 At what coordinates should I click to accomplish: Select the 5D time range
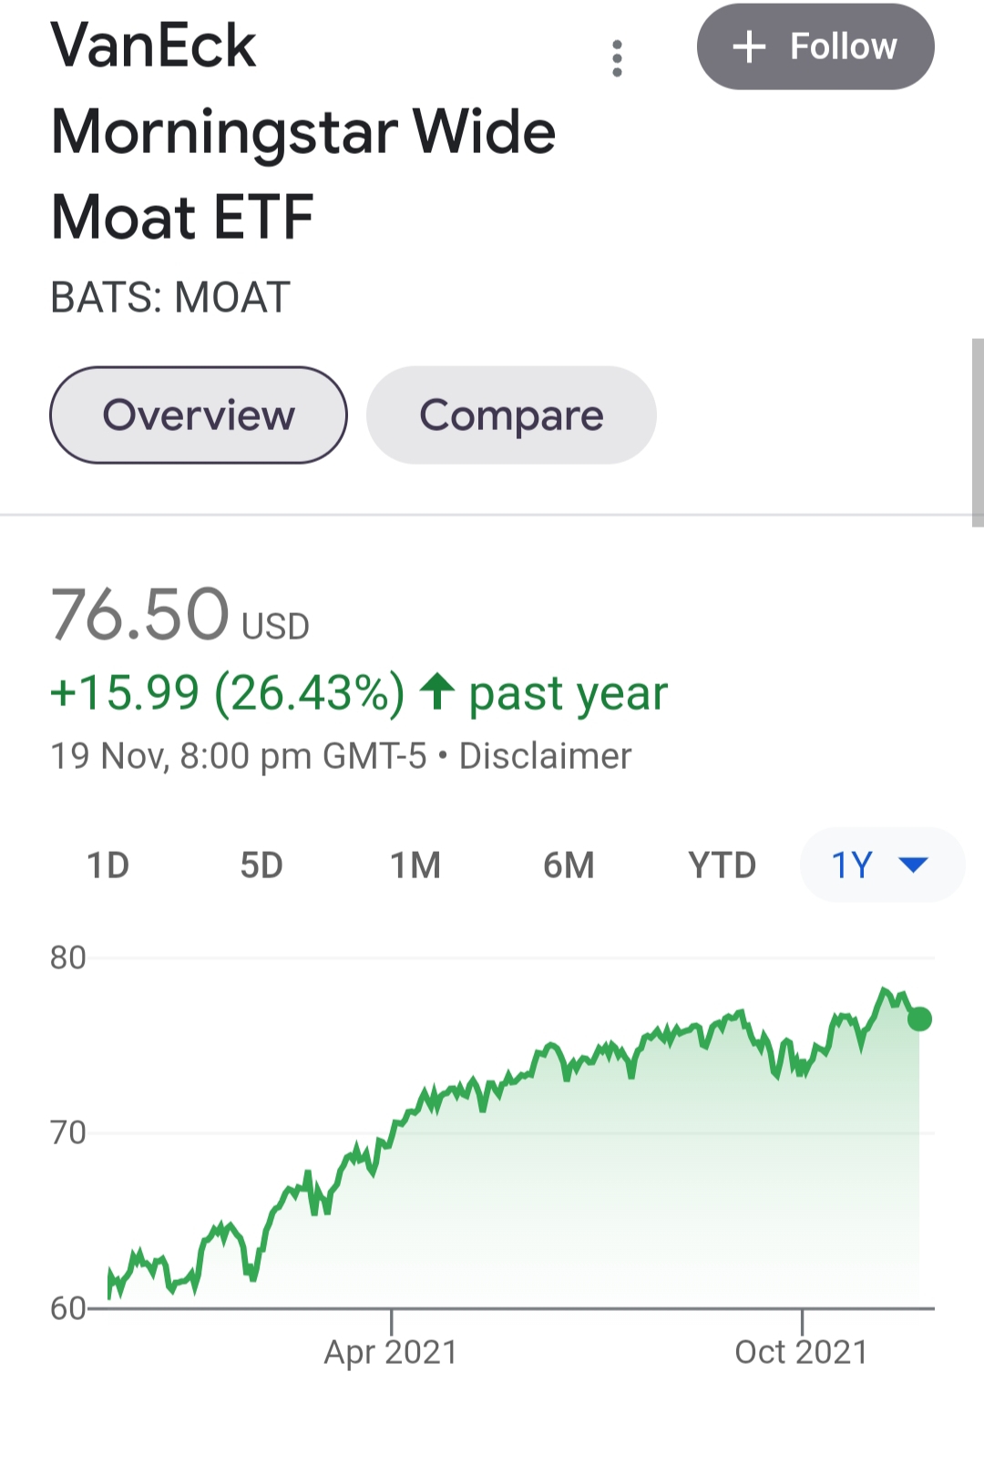coord(261,865)
